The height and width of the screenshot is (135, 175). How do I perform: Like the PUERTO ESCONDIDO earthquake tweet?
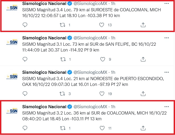click(x=102, y=94)
